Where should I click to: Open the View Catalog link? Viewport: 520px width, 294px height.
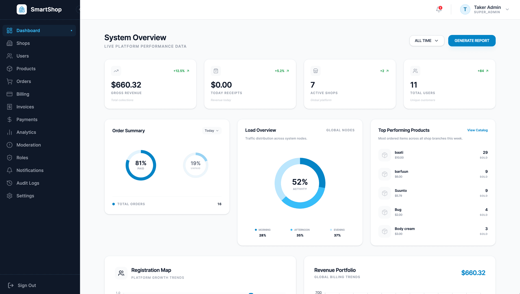click(x=477, y=130)
